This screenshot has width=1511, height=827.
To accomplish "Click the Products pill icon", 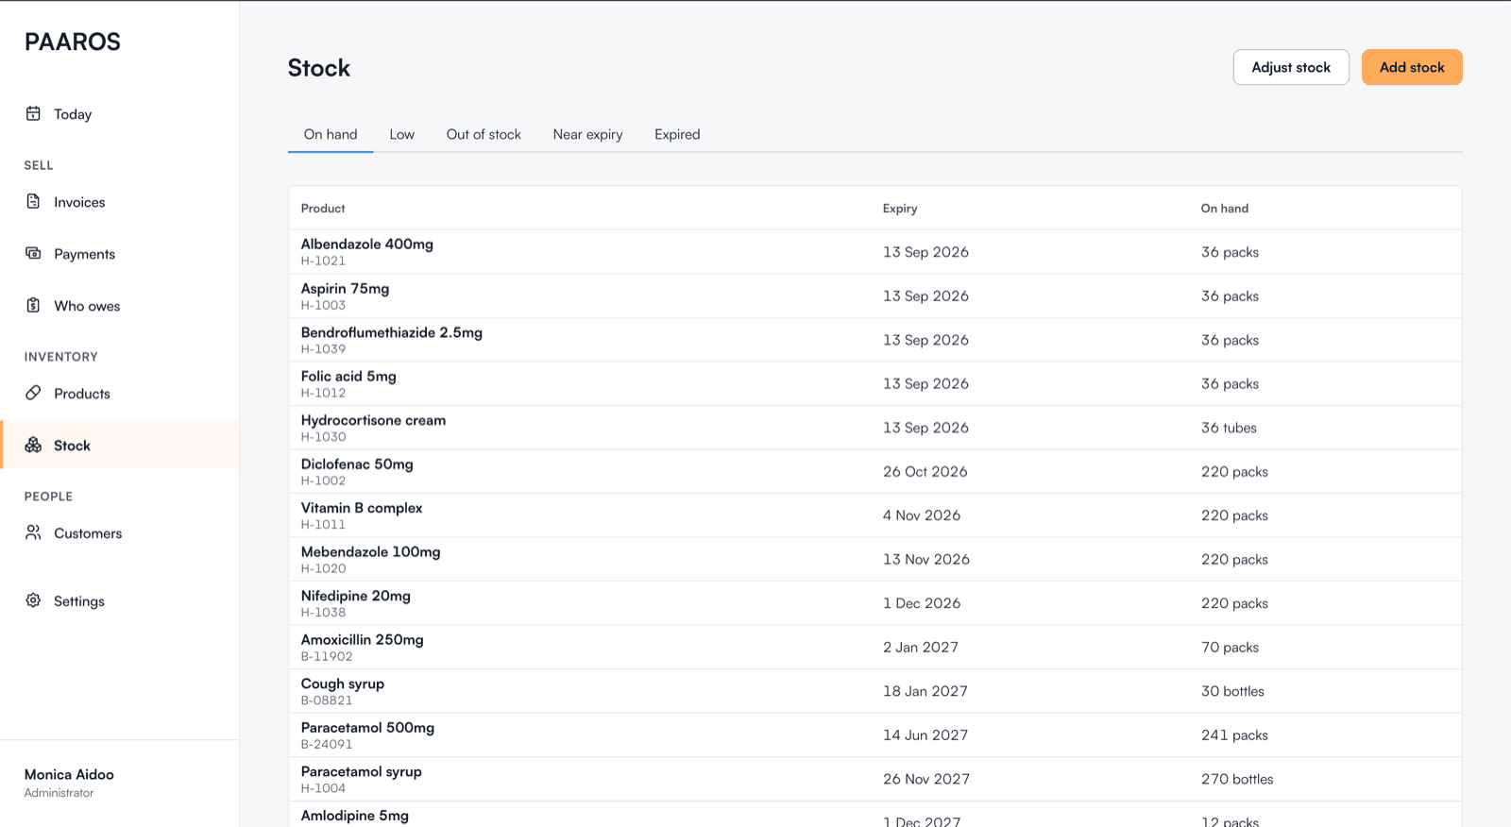I will [x=33, y=393].
